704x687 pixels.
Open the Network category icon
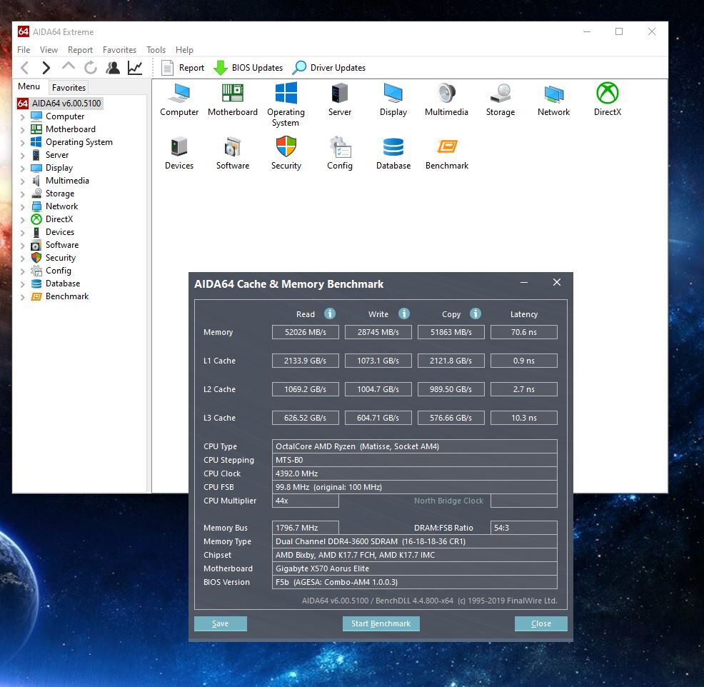pos(553,100)
